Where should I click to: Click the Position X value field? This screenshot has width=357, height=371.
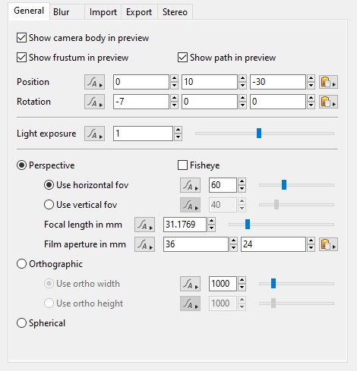click(141, 82)
